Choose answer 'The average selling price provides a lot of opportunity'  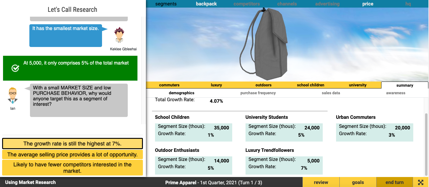click(x=72, y=155)
